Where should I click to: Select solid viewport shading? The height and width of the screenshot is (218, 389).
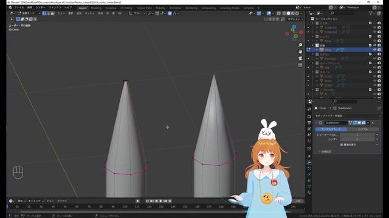pyautogui.click(x=288, y=13)
